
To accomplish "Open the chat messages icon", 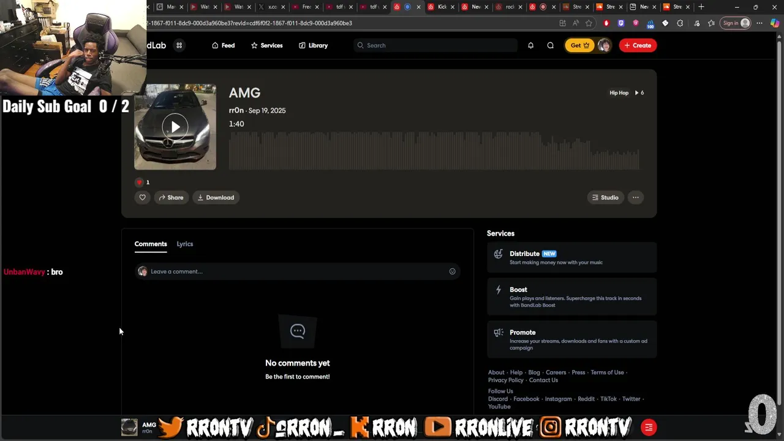I will pyautogui.click(x=550, y=45).
